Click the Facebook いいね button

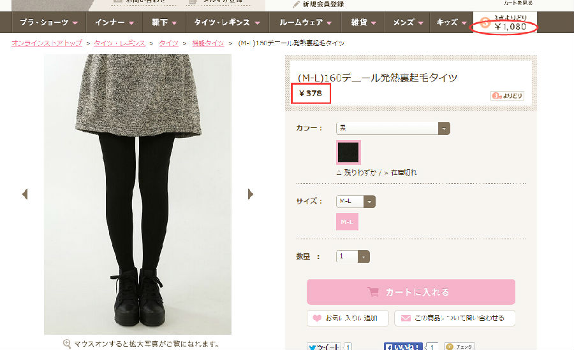[x=403, y=346]
